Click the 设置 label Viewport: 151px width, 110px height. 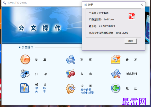pyautogui.click(x=86, y=86)
